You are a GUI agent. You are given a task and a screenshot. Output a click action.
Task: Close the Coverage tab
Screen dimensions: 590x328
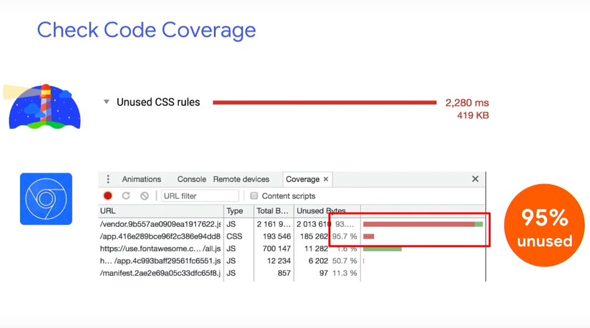(x=326, y=179)
